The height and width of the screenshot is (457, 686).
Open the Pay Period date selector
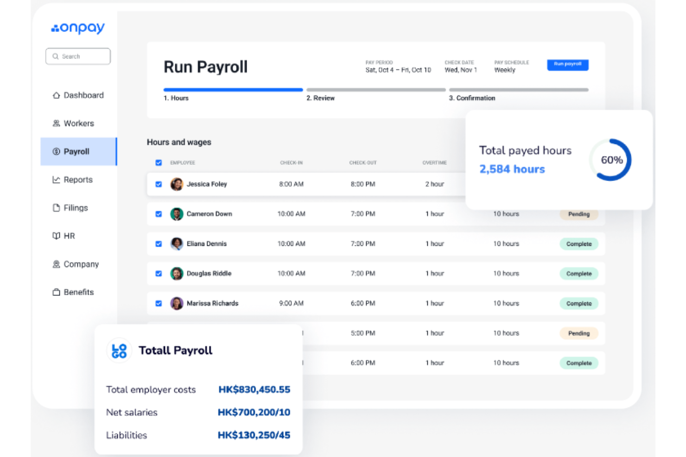click(398, 70)
